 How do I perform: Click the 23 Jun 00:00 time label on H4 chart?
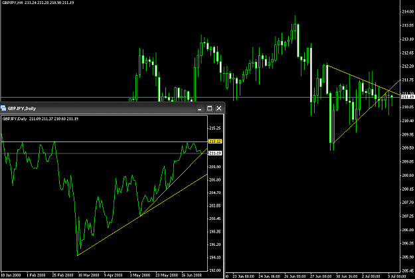pyautogui.click(x=244, y=276)
